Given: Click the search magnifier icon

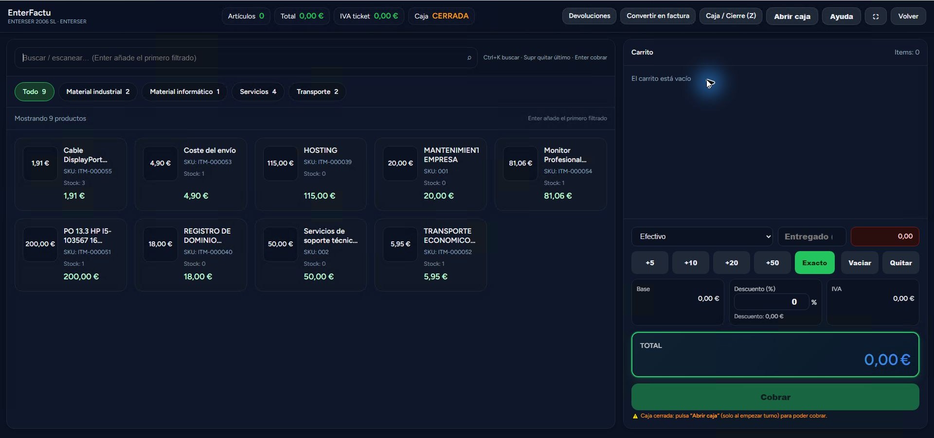Looking at the screenshot, I should click(469, 58).
